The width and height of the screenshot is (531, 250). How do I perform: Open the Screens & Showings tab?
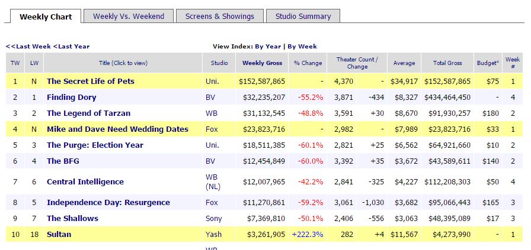pyautogui.click(x=219, y=16)
